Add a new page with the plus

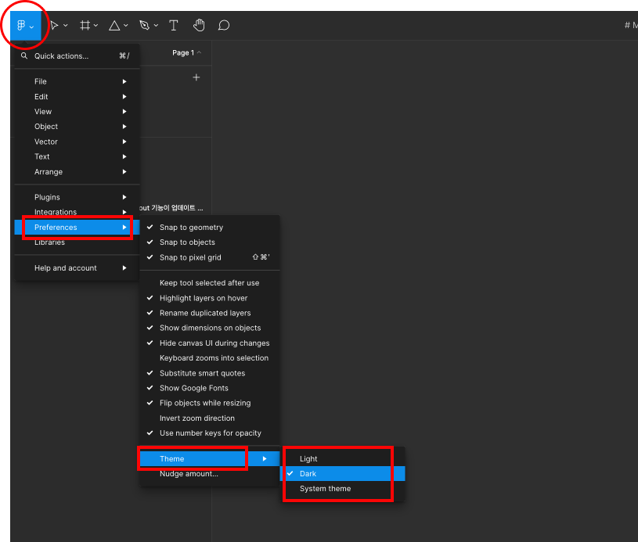196,77
